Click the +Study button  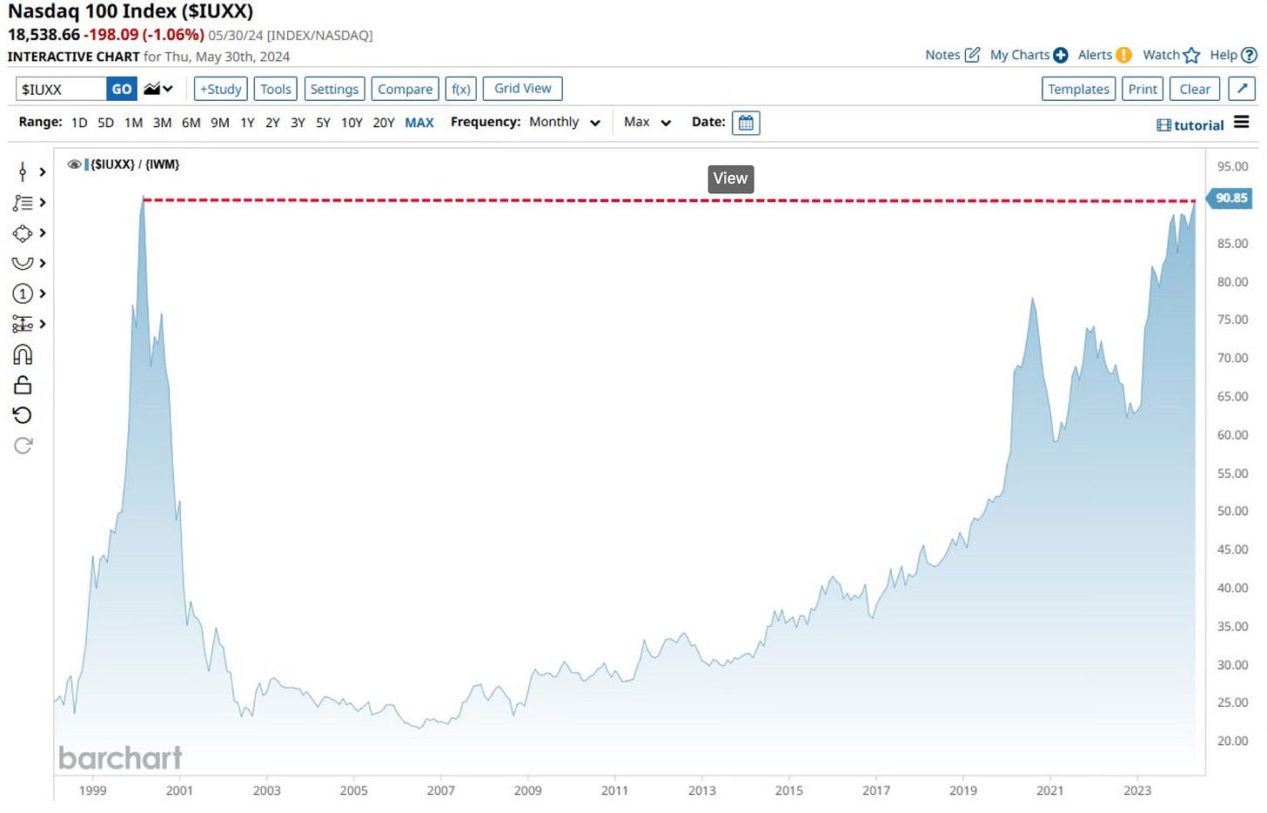click(x=221, y=89)
